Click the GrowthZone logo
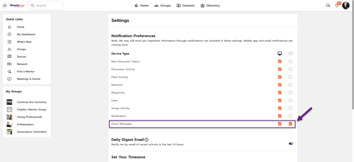Screen dimensions: 354x162 click(x=17, y=6)
